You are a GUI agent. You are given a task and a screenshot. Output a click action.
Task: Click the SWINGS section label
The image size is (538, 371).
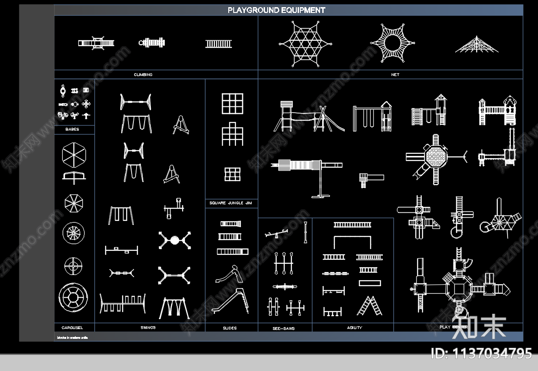coord(148,328)
